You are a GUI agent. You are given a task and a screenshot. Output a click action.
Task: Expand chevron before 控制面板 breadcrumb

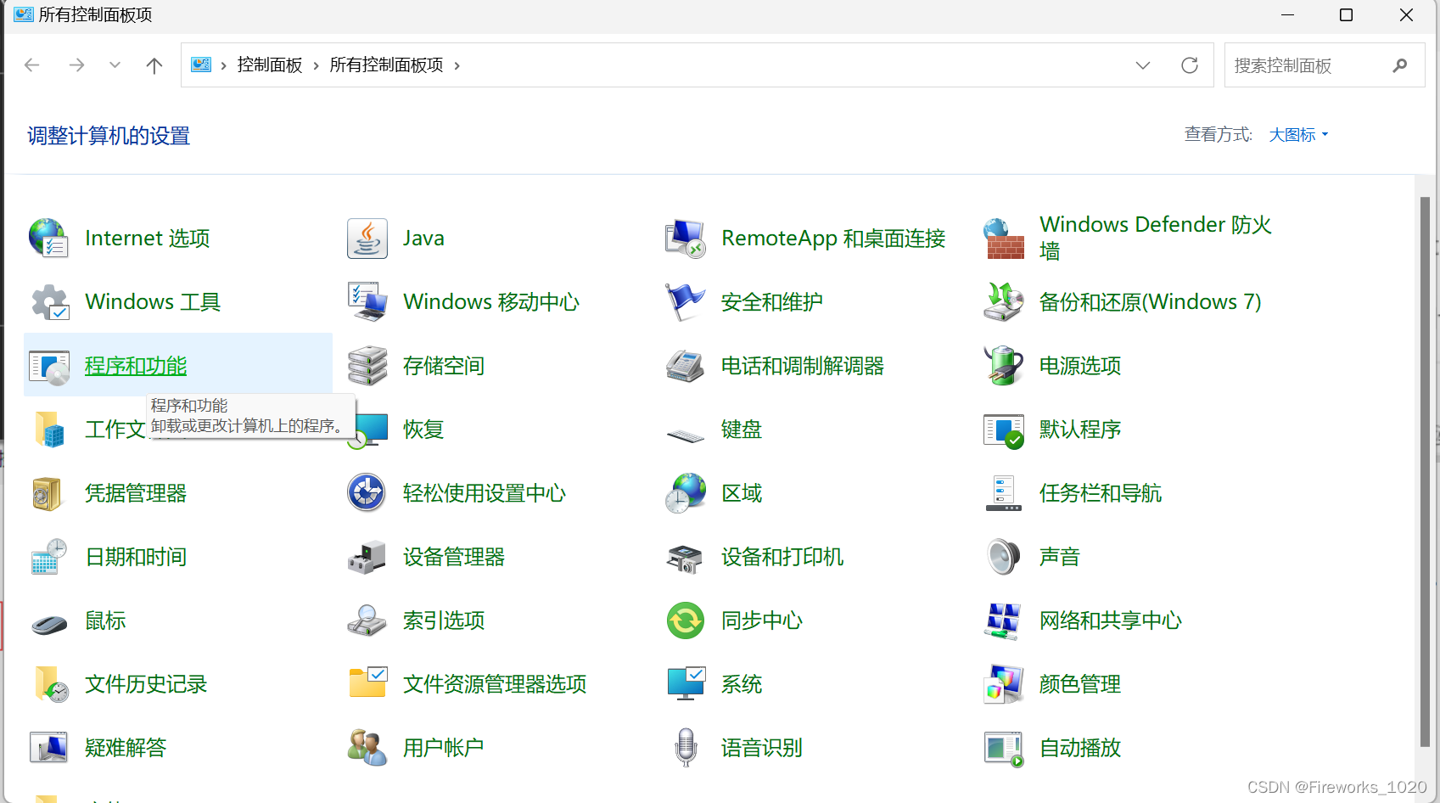tap(223, 66)
